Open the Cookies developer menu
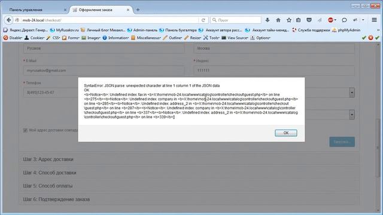 [x=35, y=38]
